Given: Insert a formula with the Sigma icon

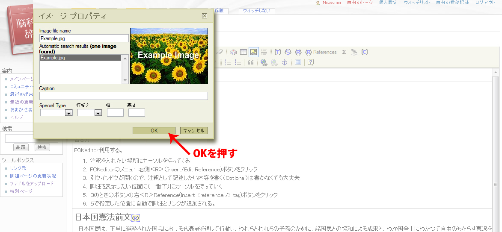Looking at the screenshot, I should pos(344,52).
